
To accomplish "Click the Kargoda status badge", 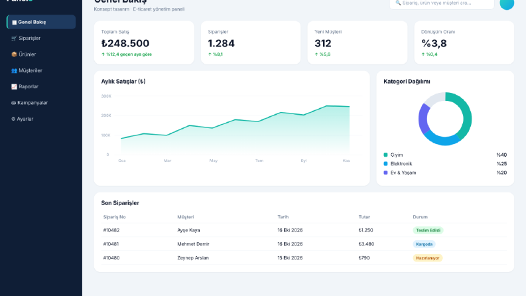I will coord(424,244).
